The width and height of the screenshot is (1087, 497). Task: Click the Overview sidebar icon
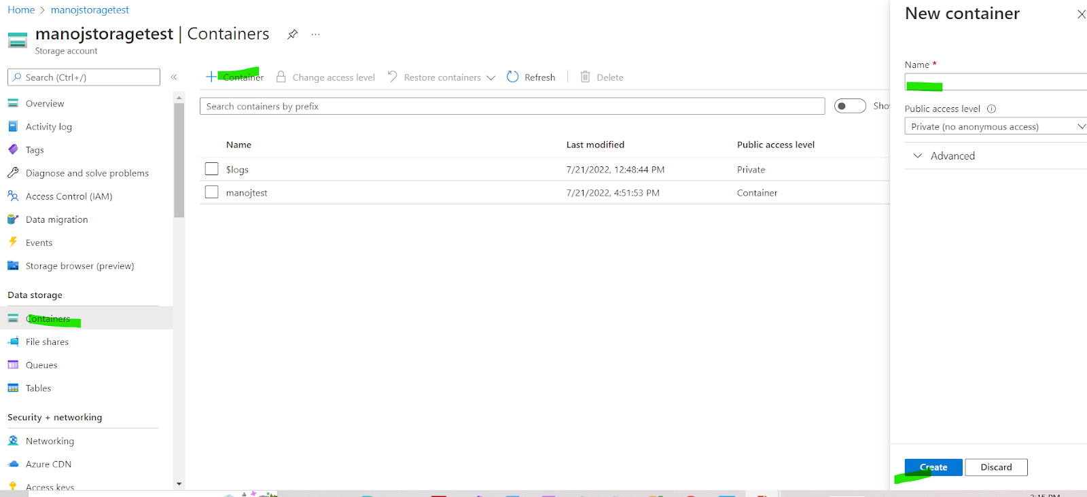[13, 103]
